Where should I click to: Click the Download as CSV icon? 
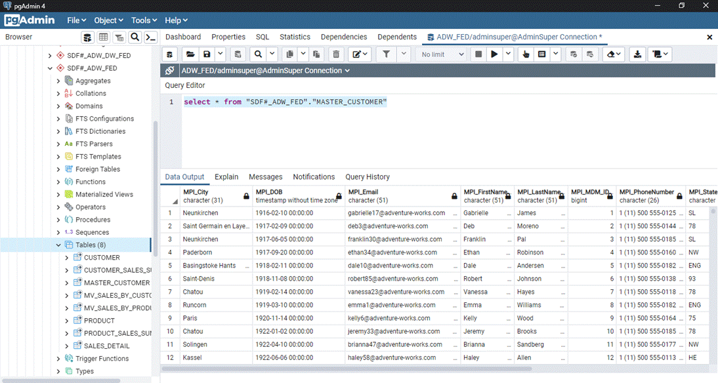[637, 54]
